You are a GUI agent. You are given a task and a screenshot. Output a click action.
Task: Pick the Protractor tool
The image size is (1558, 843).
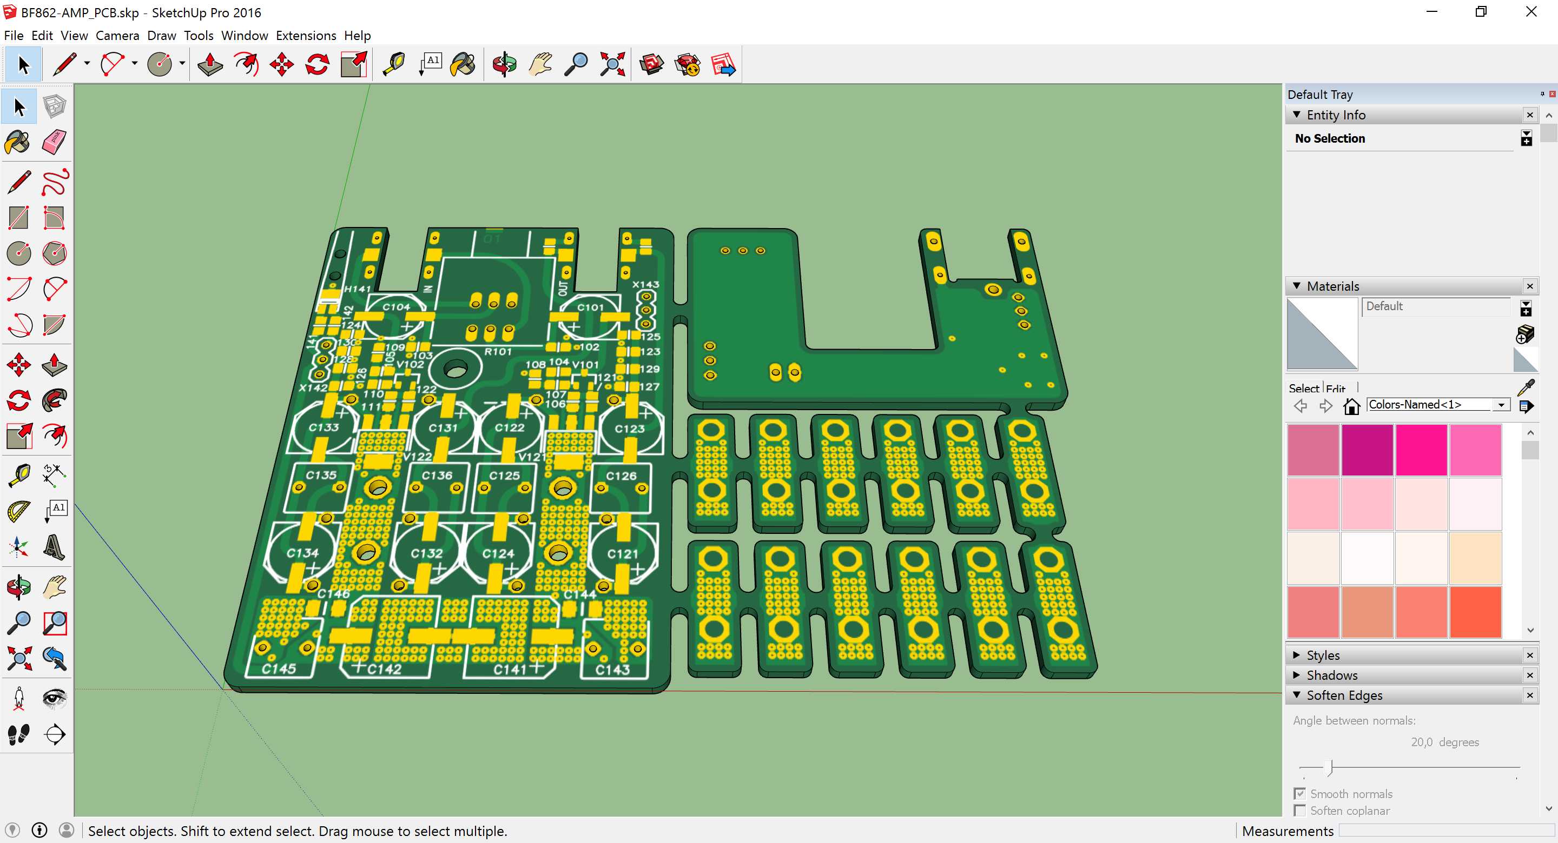tap(19, 511)
